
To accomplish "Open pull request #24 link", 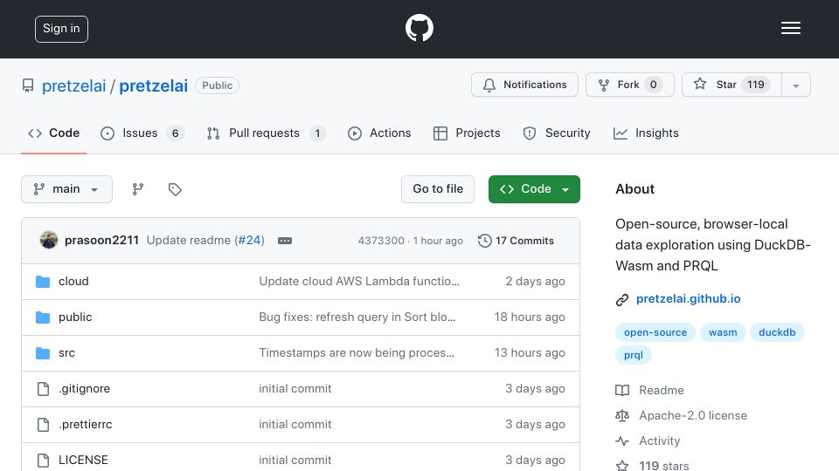I will pos(249,241).
